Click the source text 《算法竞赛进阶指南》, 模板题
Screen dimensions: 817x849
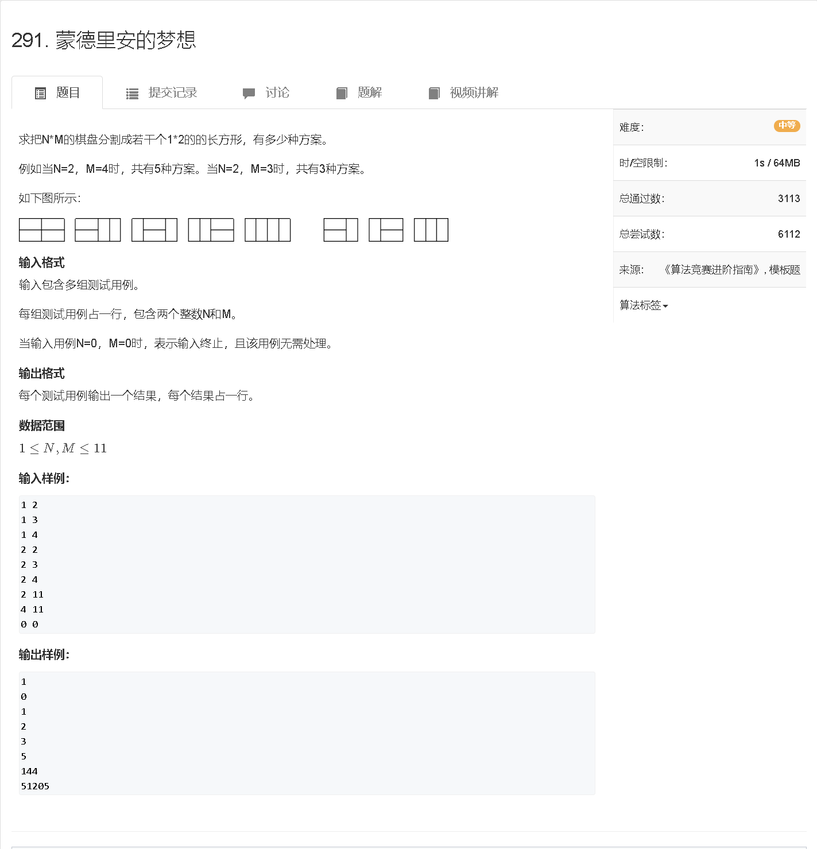(x=731, y=270)
